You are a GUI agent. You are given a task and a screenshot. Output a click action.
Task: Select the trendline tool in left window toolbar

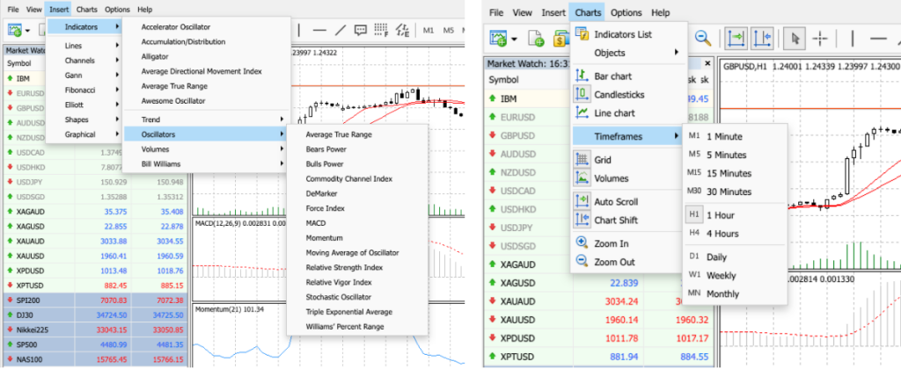[341, 31]
